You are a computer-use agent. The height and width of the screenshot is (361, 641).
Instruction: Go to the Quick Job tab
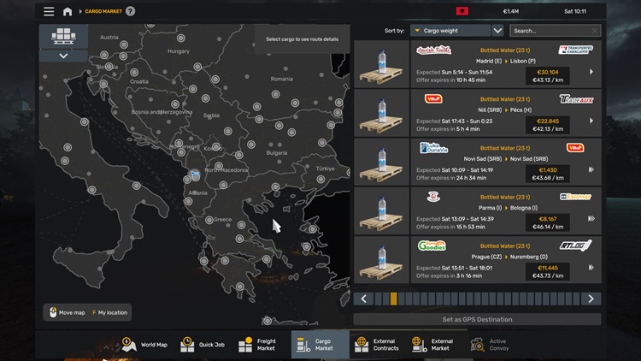pos(203,345)
